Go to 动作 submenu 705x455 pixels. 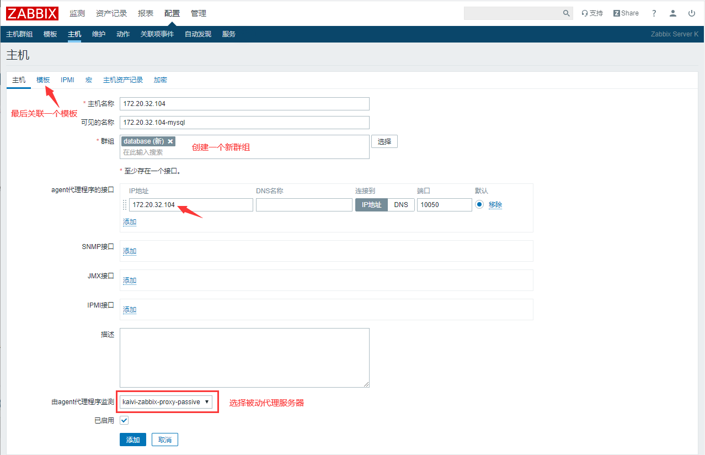click(123, 34)
